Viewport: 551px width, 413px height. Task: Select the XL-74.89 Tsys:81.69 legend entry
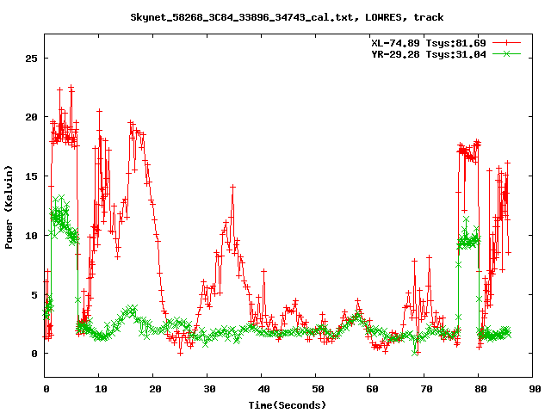coord(429,43)
